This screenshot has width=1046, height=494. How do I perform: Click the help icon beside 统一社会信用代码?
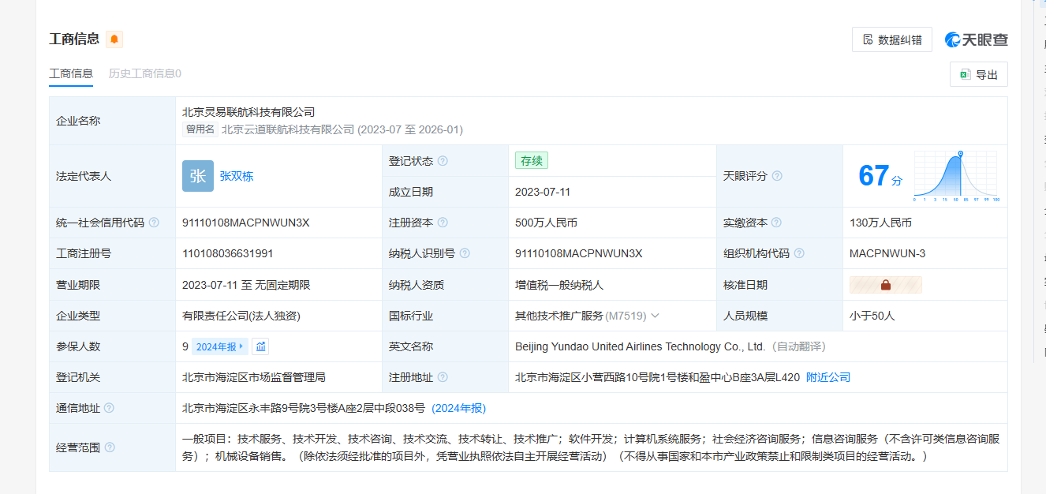(x=154, y=223)
